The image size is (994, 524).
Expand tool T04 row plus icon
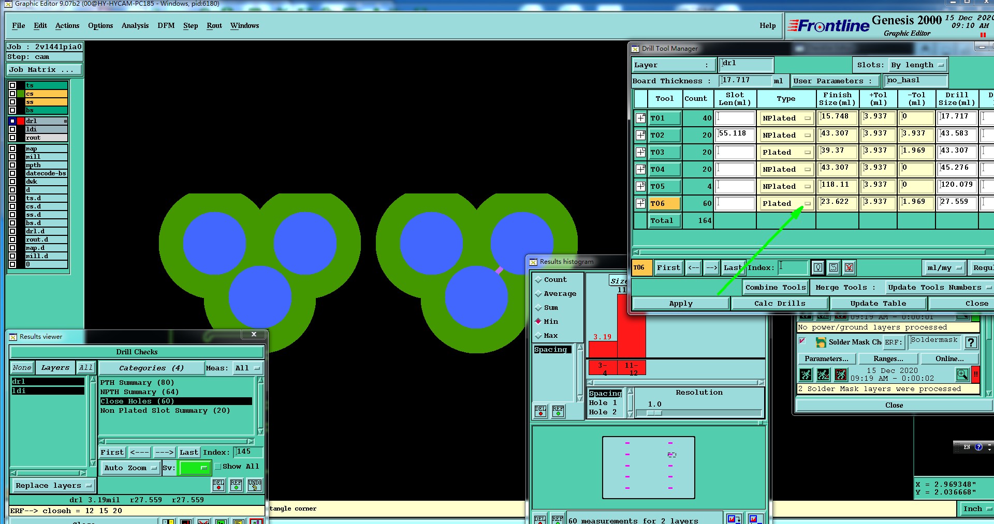[641, 169]
